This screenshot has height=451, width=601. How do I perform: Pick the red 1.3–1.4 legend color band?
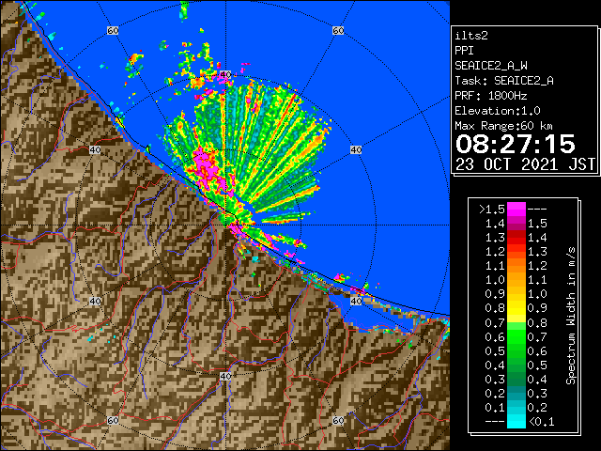pyautogui.click(x=516, y=238)
